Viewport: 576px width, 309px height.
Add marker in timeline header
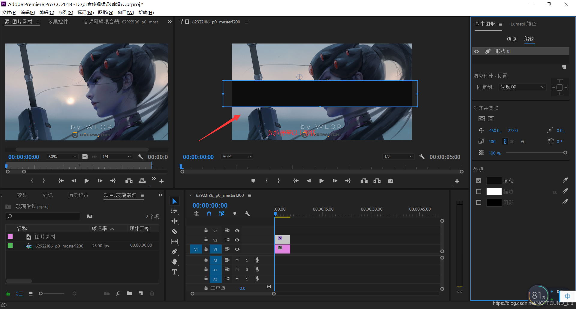pyautogui.click(x=235, y=214)
